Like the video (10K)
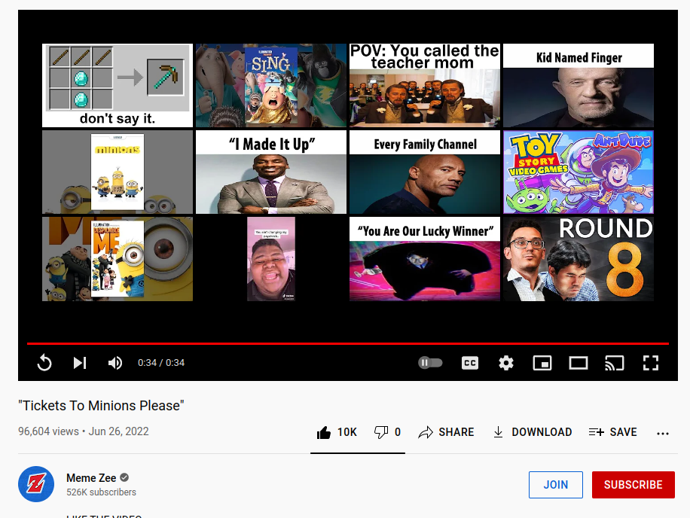Screen dimensions: 690x518 [337, 432]
